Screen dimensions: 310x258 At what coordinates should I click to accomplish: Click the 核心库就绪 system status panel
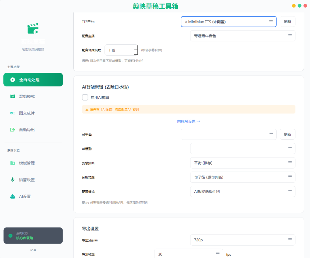point(33,236)
